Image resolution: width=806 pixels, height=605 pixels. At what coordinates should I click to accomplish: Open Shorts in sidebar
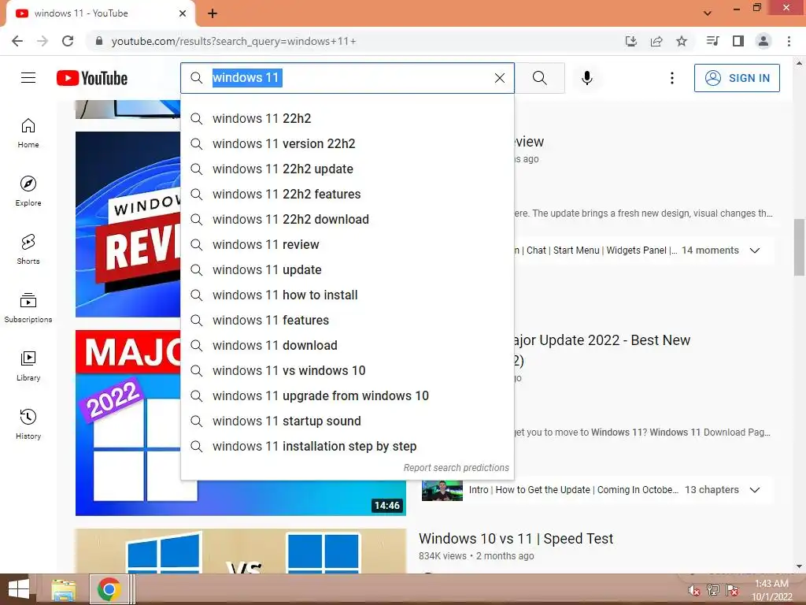pos(28,249)
